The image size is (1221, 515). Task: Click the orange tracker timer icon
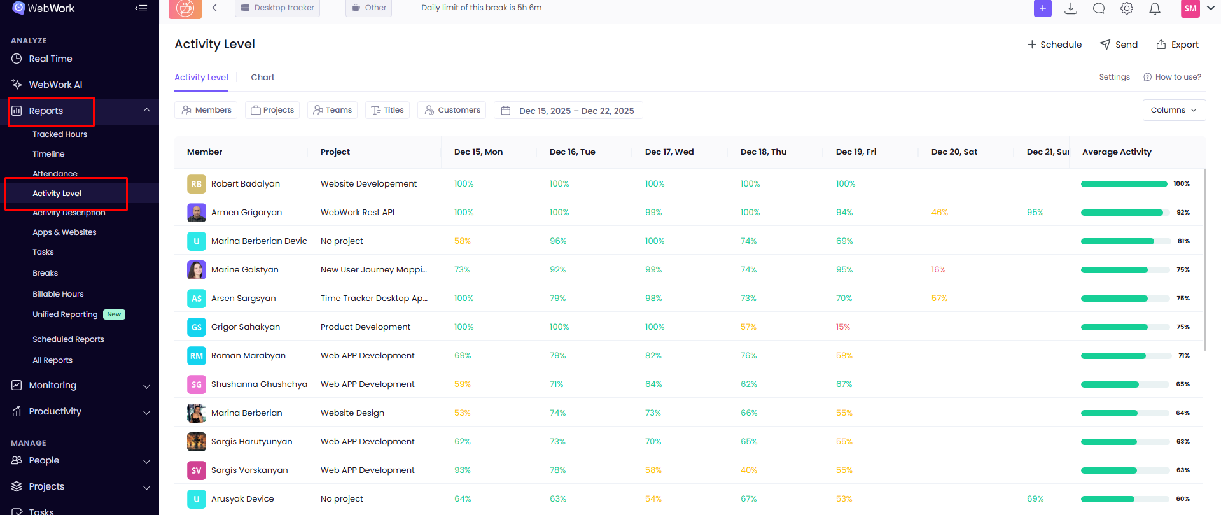185,8
